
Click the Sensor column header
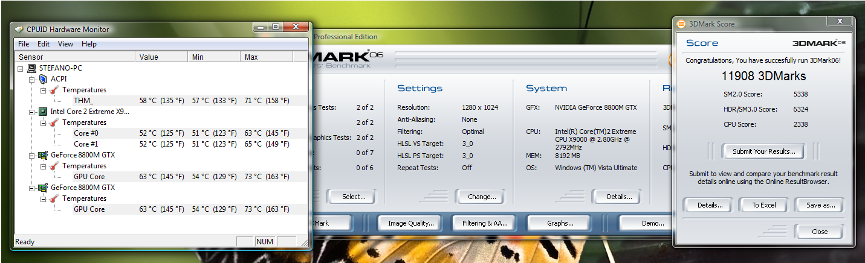(75, 57)
